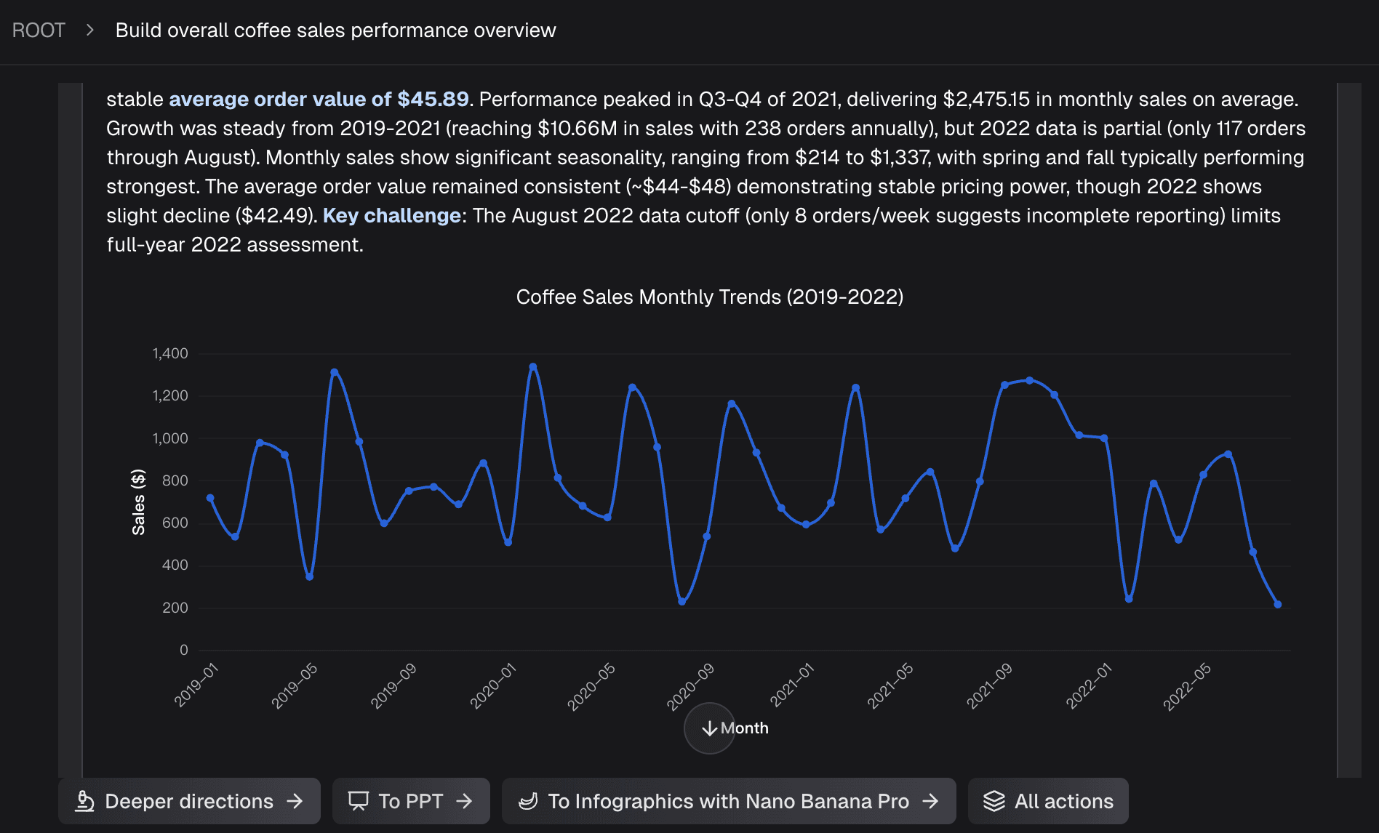The height and width of the screenshot is (833, 1379).
Task: Click the 2019-09 x-axis label
Action: pos(393,685)
